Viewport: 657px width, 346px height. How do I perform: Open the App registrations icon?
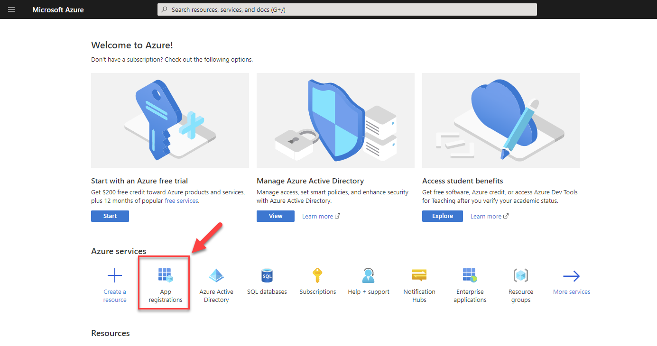(165, 275)
